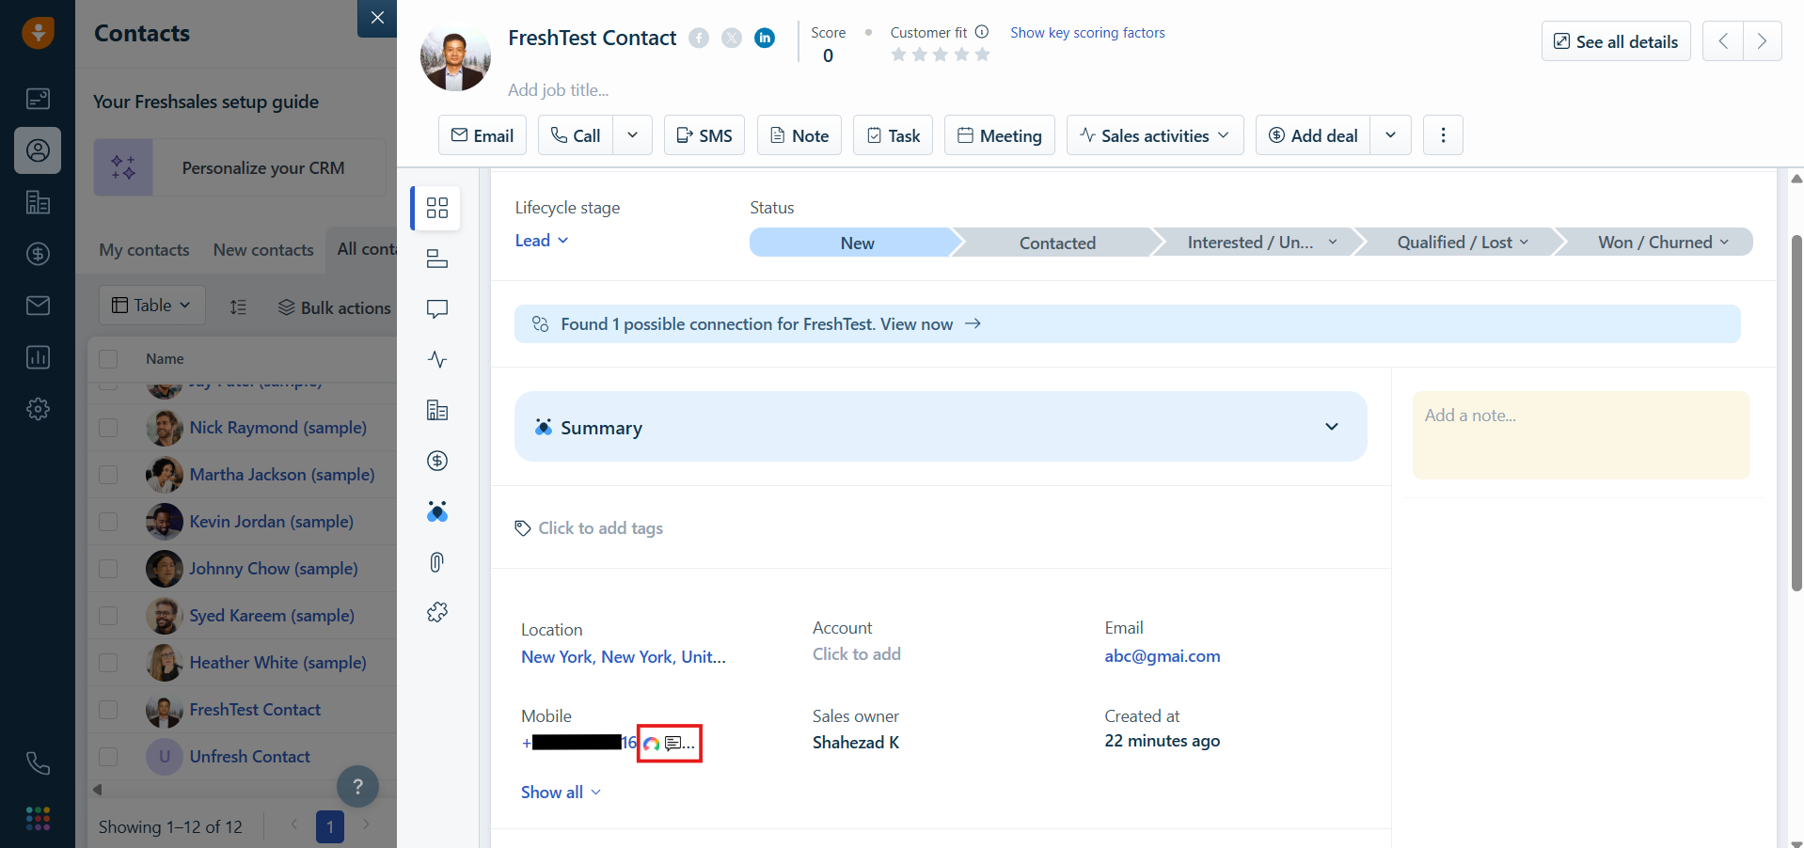
Task: Check the box for Unfresh Contact row
Action: (x=108, y=757)
